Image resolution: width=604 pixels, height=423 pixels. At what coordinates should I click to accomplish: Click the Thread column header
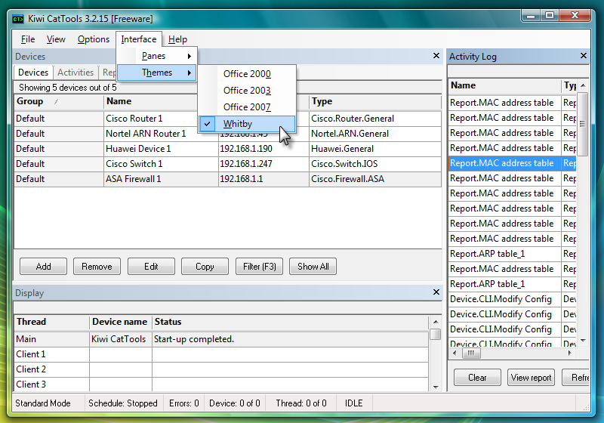pos(52,322)
